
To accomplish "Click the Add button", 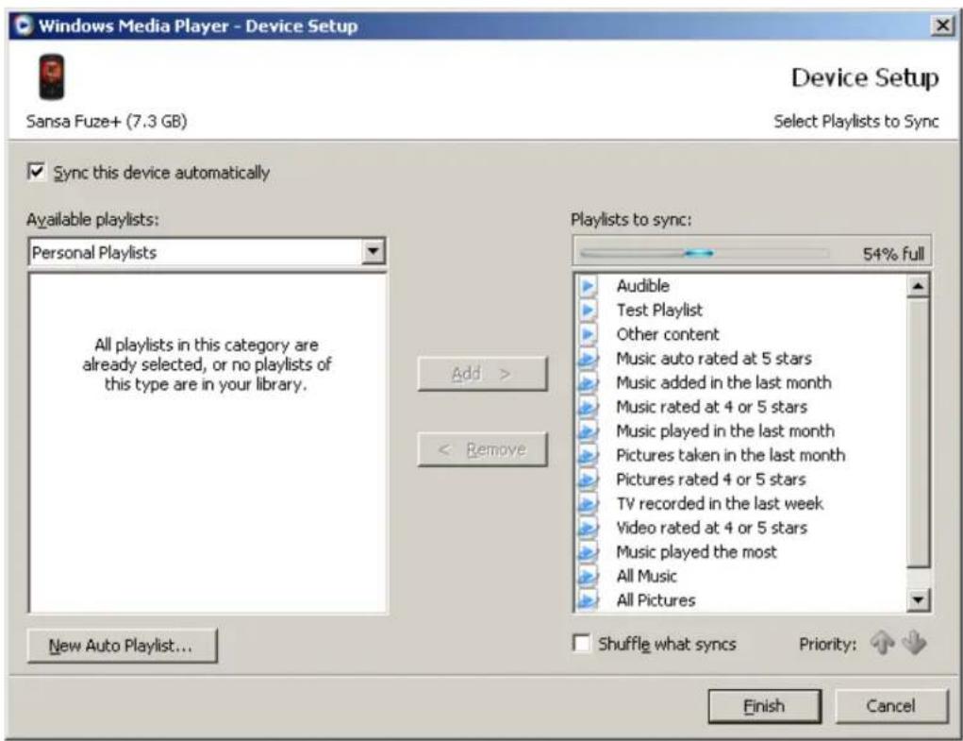I will (482, 374).
